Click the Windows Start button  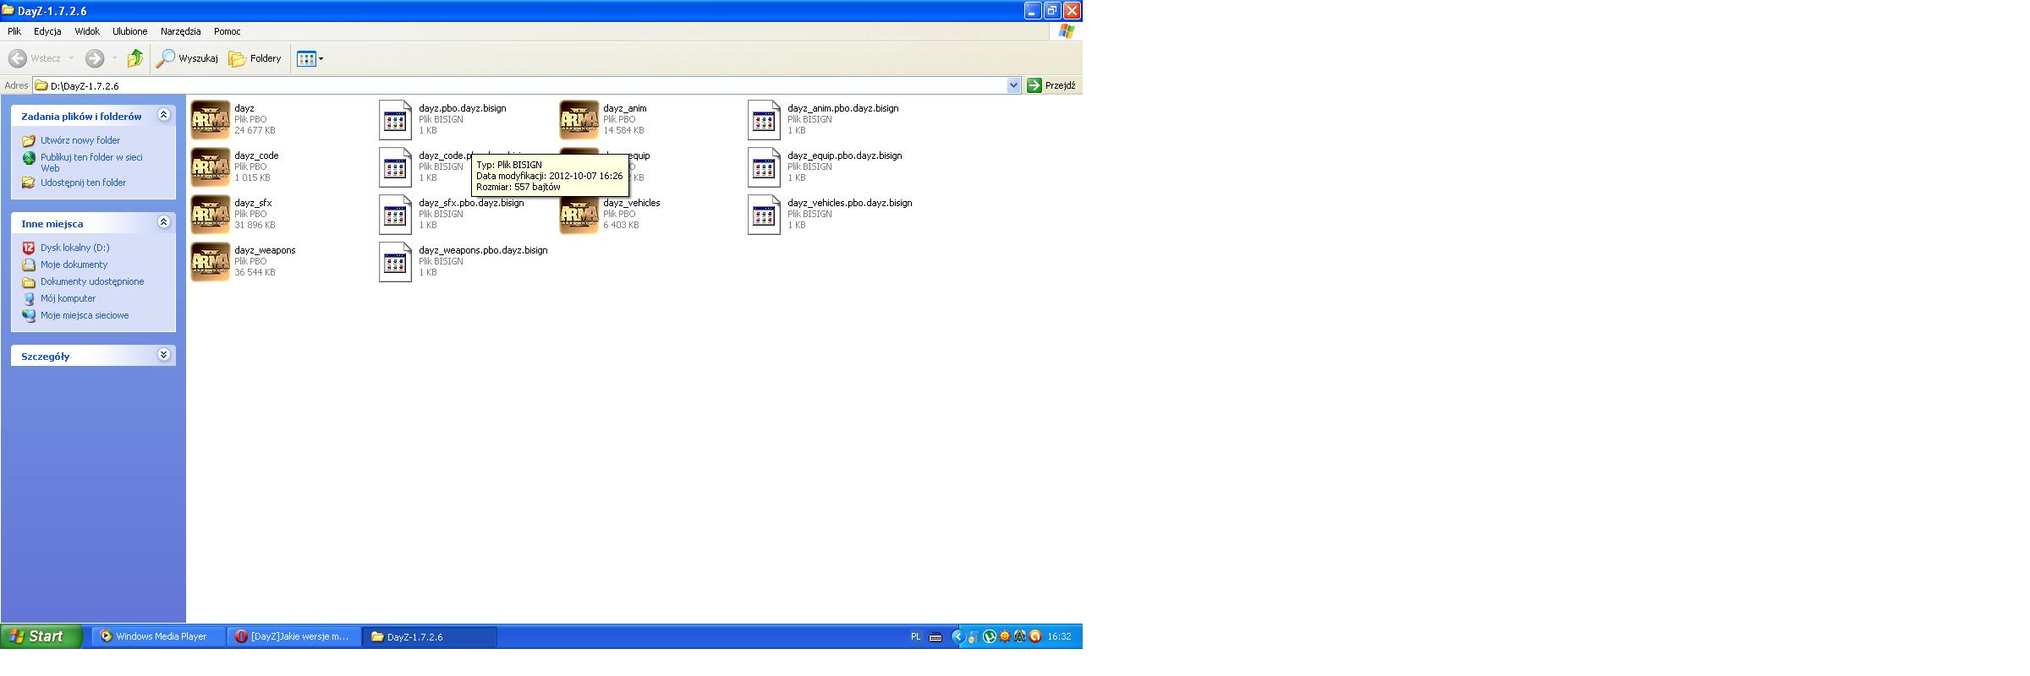pyautogui.click(x=41, y=636)
